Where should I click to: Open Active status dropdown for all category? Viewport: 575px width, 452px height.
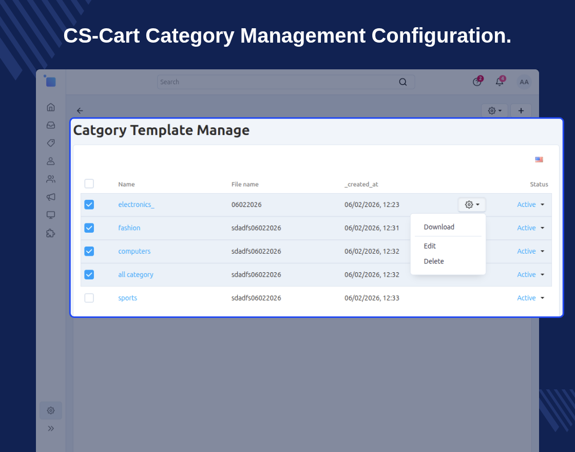coord(530,274)
